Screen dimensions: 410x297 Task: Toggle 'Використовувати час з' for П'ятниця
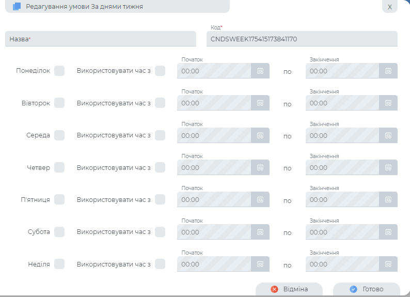tap(160, 199)
